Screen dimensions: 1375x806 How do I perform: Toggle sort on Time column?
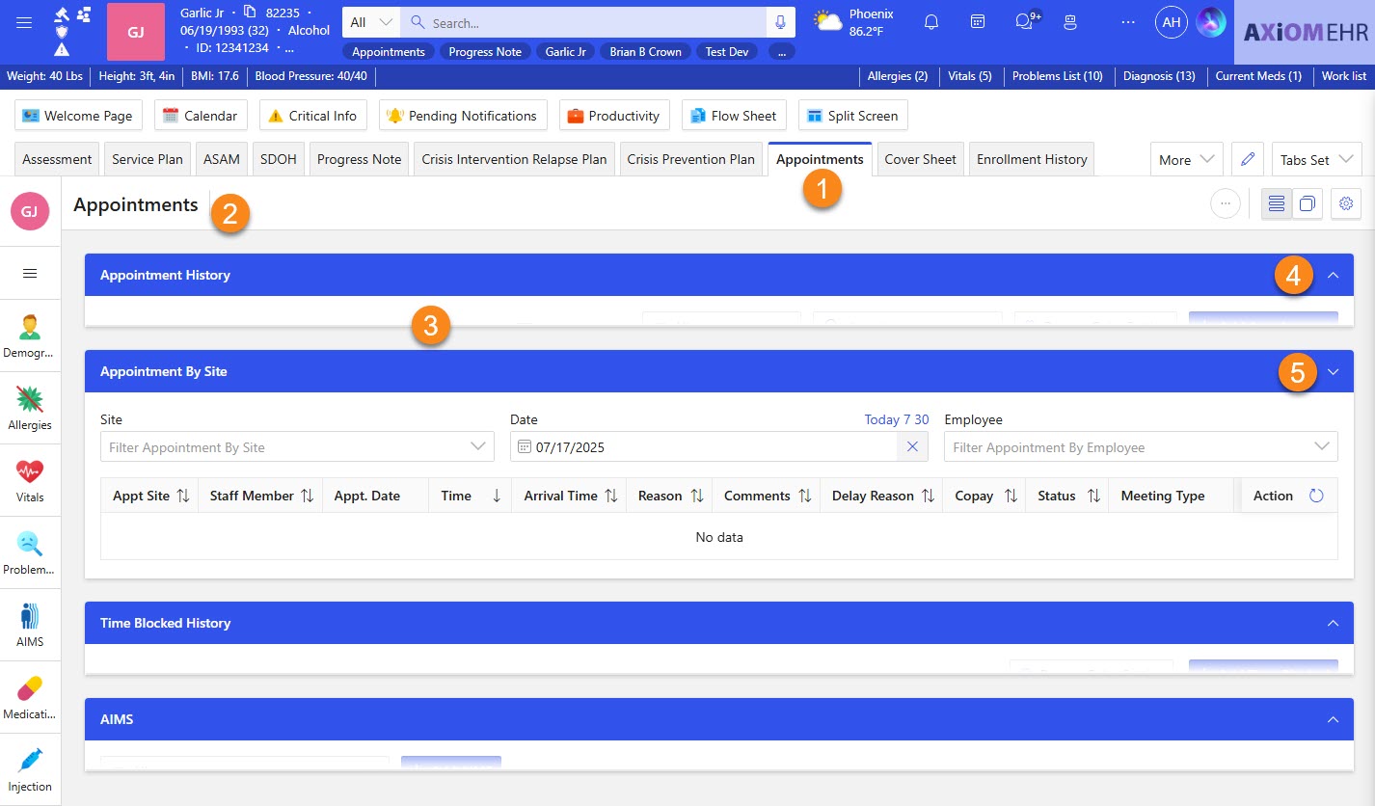pyautogui.click(x=497, y=496)
